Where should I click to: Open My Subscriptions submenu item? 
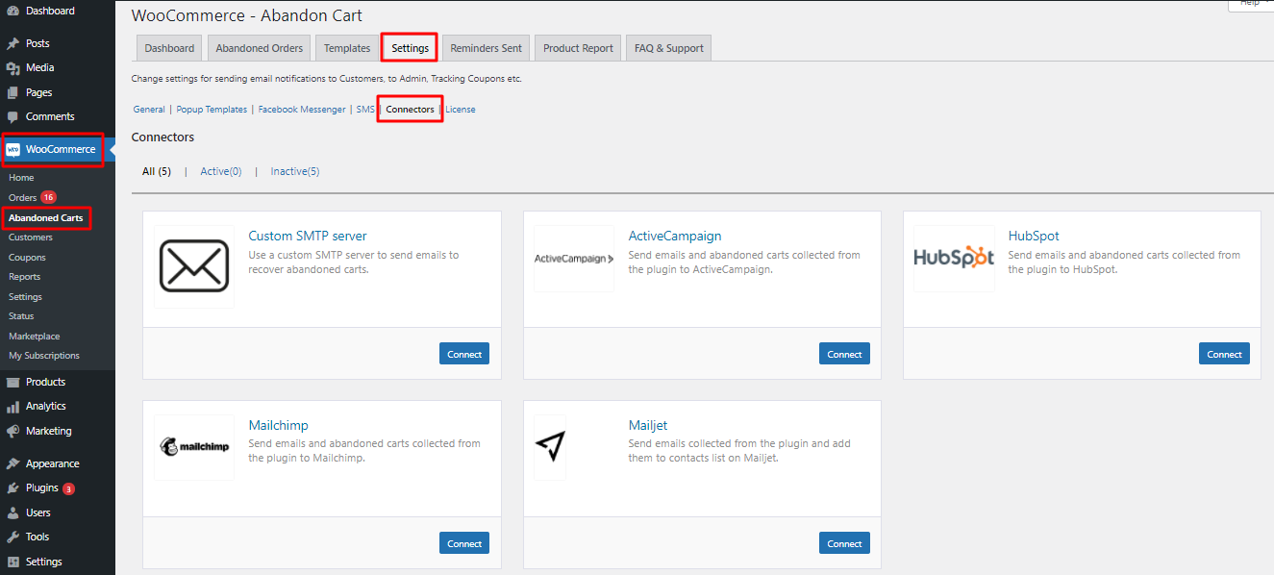pos(44,356)
